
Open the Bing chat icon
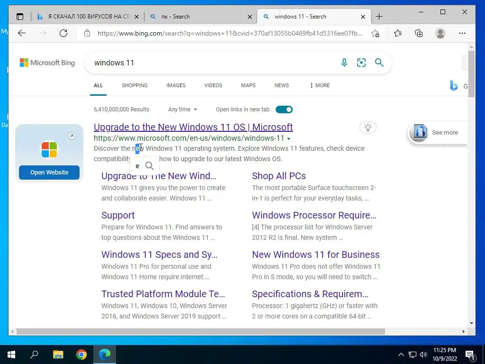coord(454,85)
